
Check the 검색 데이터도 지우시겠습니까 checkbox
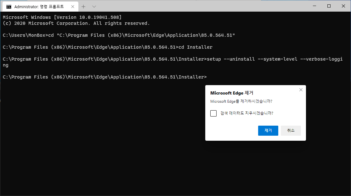(213, 113)
